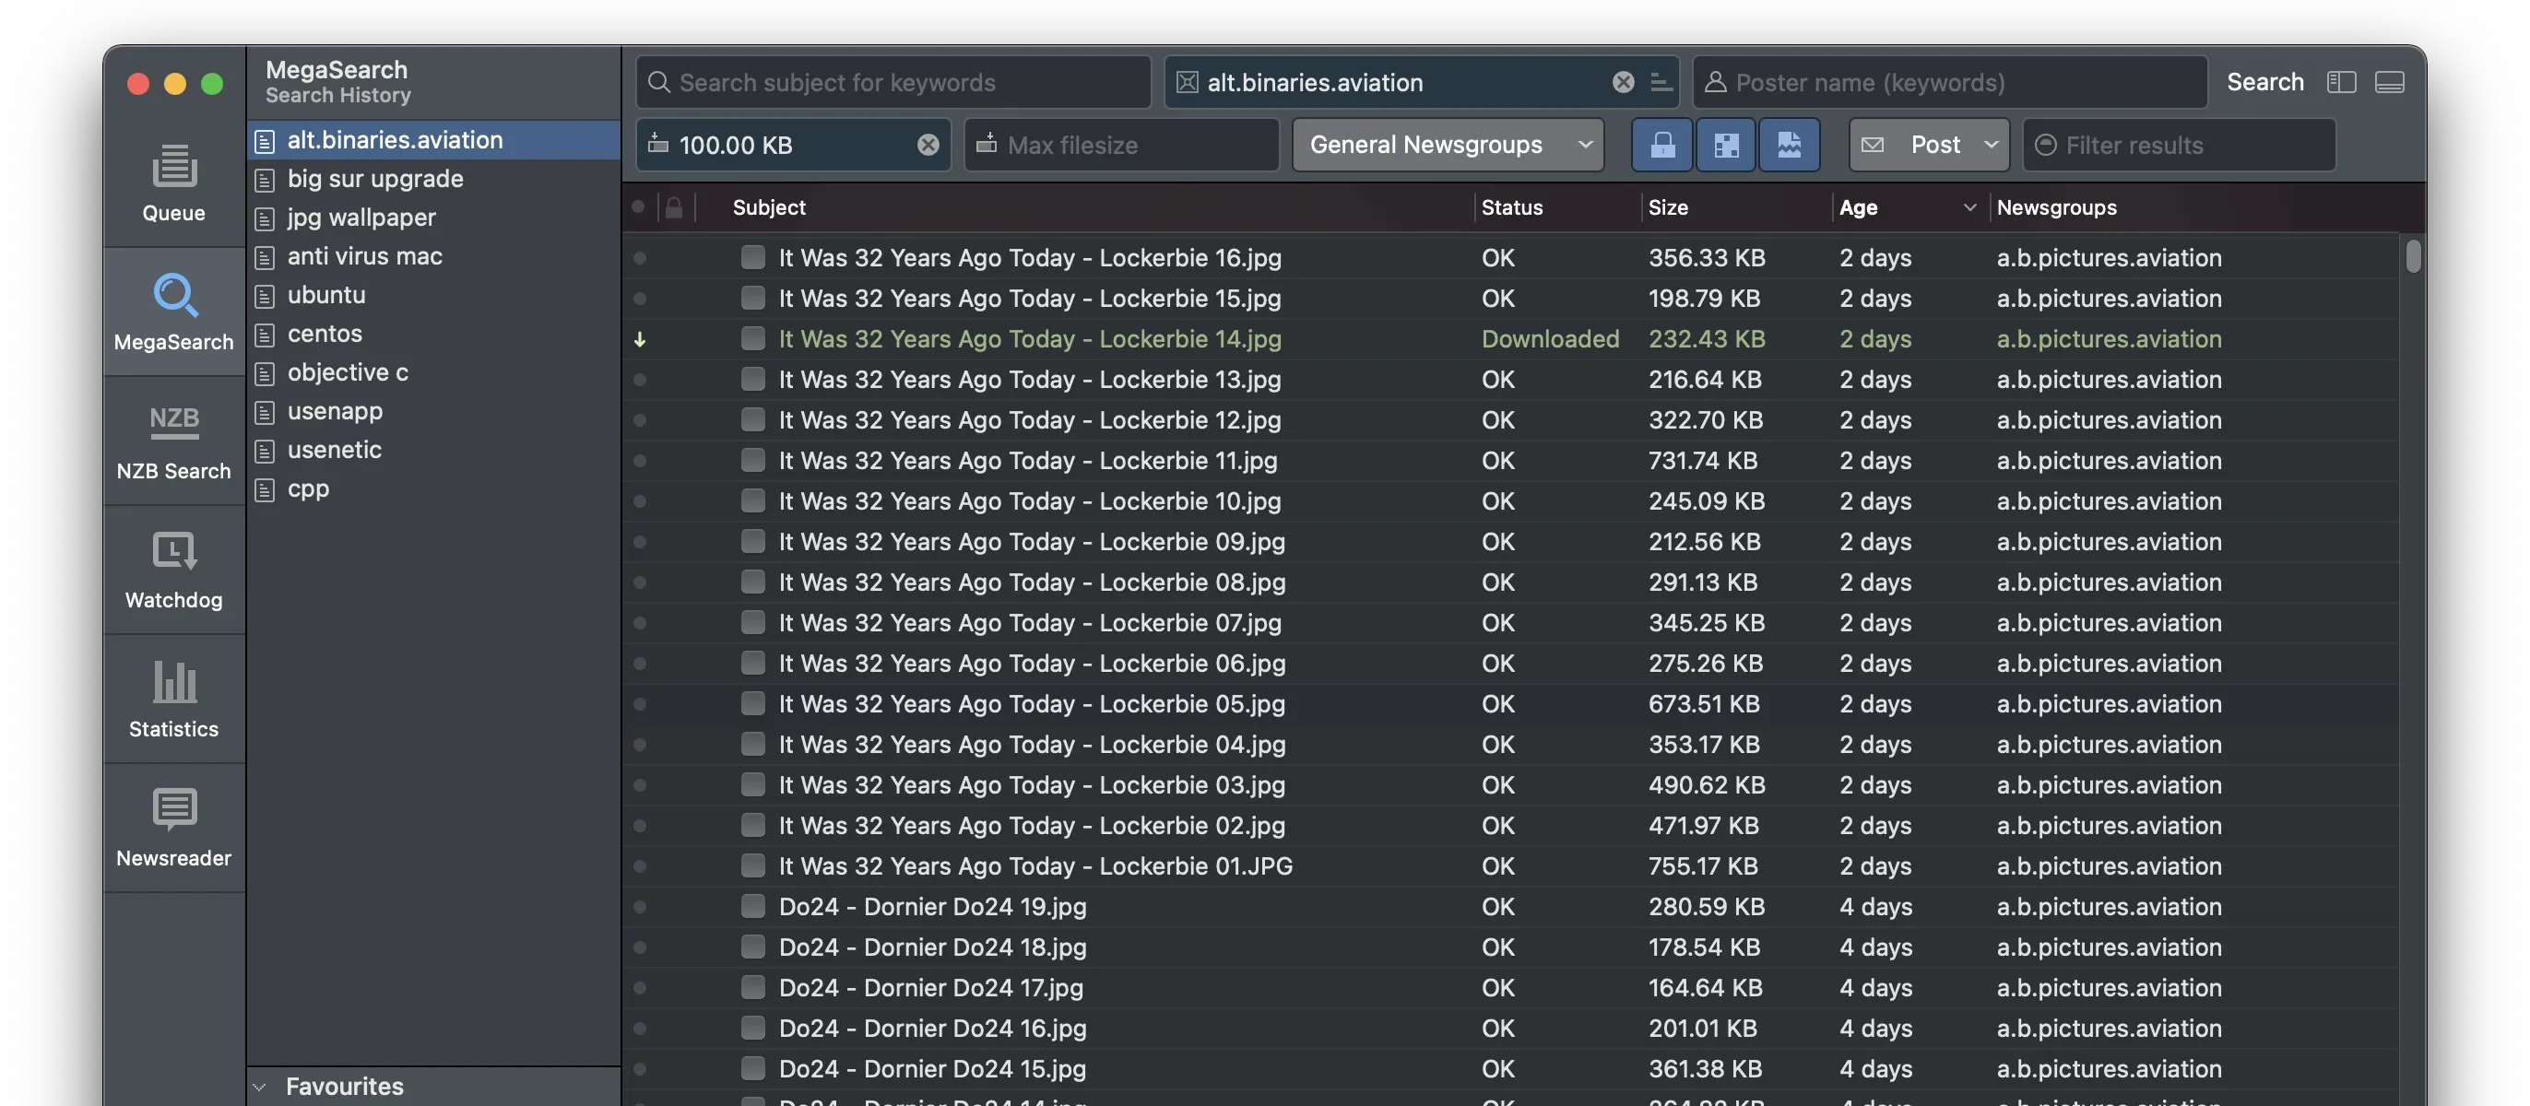
Task: Collapse the Favourites section
Action: tap(260, 1087)
